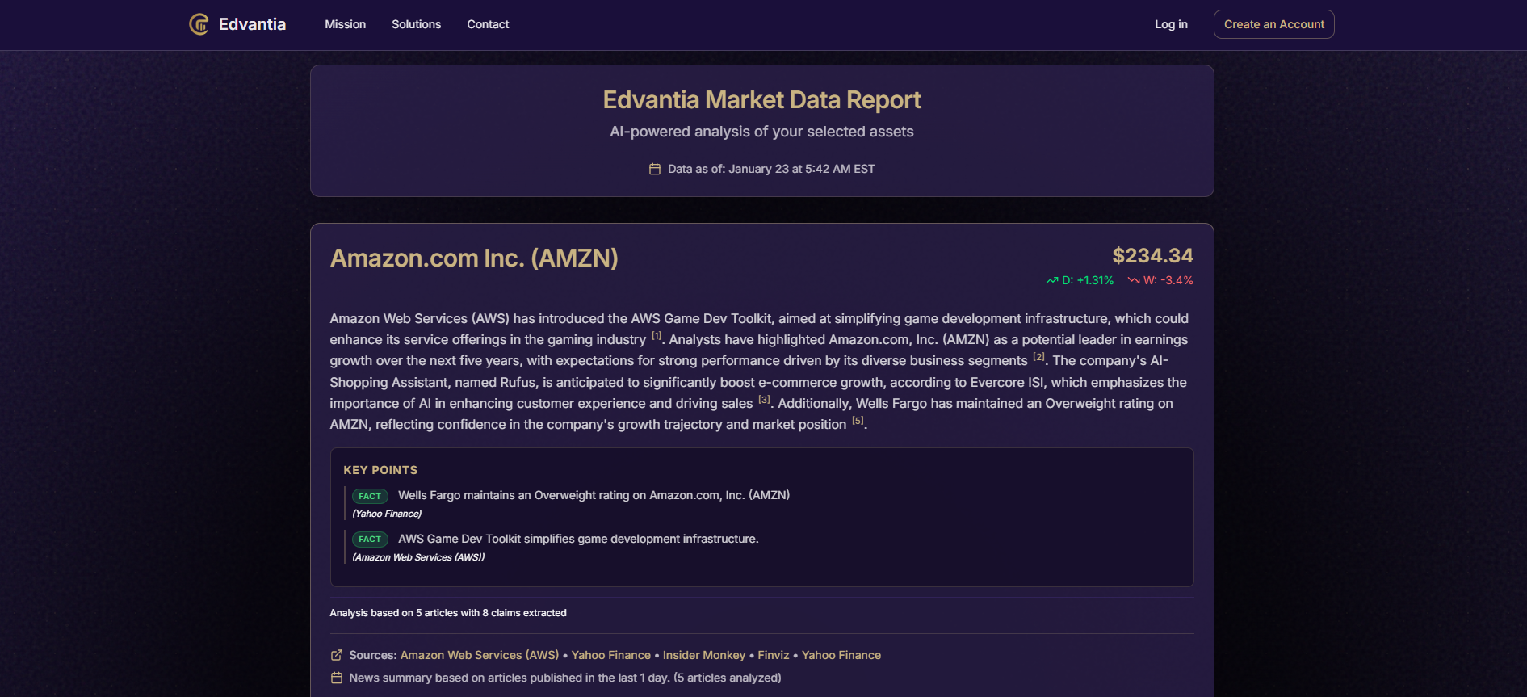The image size is (1527, 697).
Task: Click the FACT badge for Wells Fargo point
Action: pos(370,496)
